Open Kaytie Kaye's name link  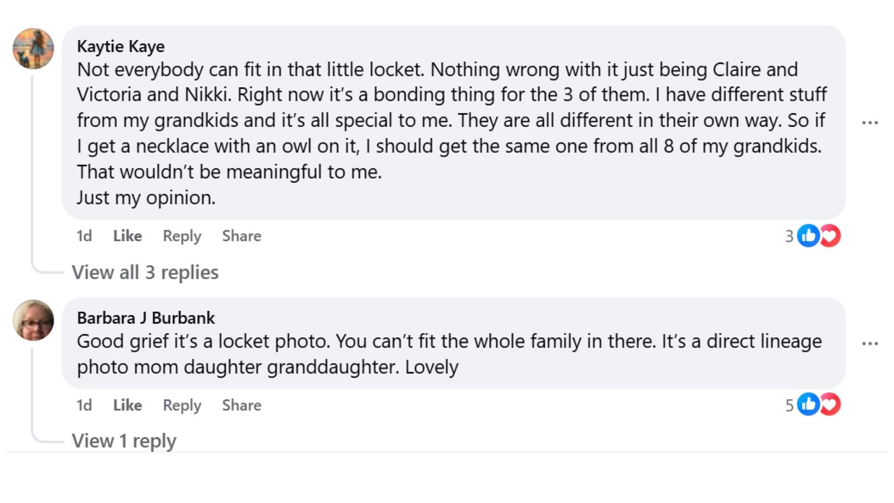pyautogui.click(x=121, y=46)
